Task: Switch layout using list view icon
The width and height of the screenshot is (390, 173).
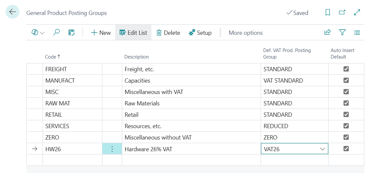Action: [357, 33]
